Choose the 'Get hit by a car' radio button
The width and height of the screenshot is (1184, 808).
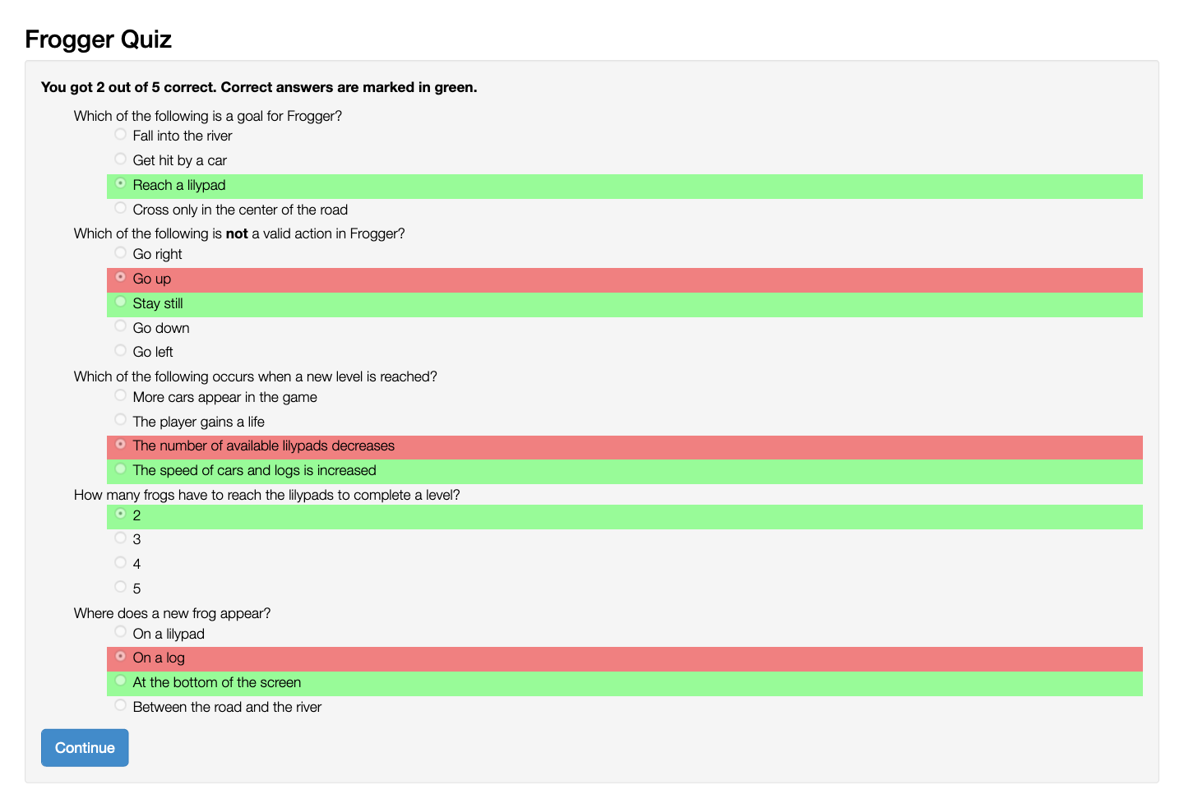point(121,159)
